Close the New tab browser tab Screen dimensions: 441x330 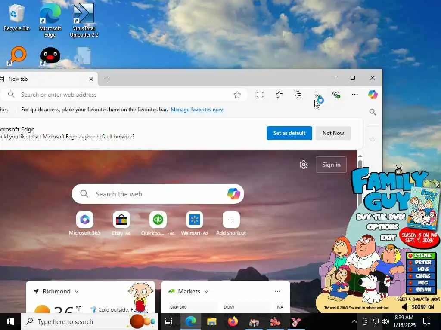click(x=91, y=79)
